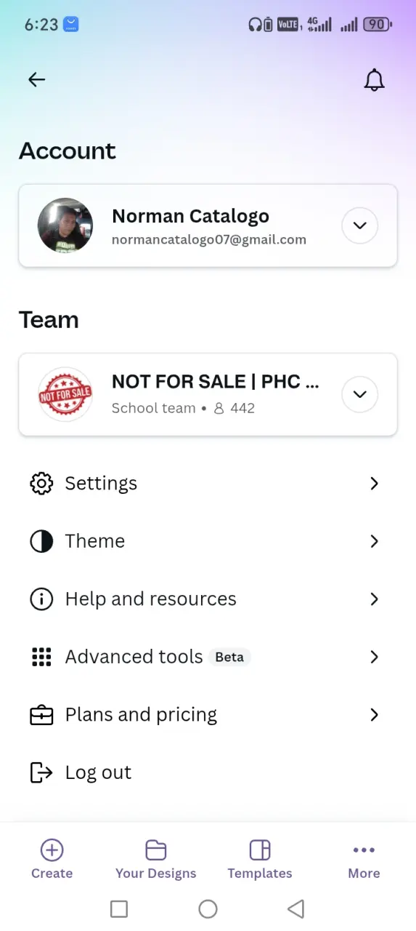Open notifications bell icon
The image size is (416, 931).
tap(374, 80)
